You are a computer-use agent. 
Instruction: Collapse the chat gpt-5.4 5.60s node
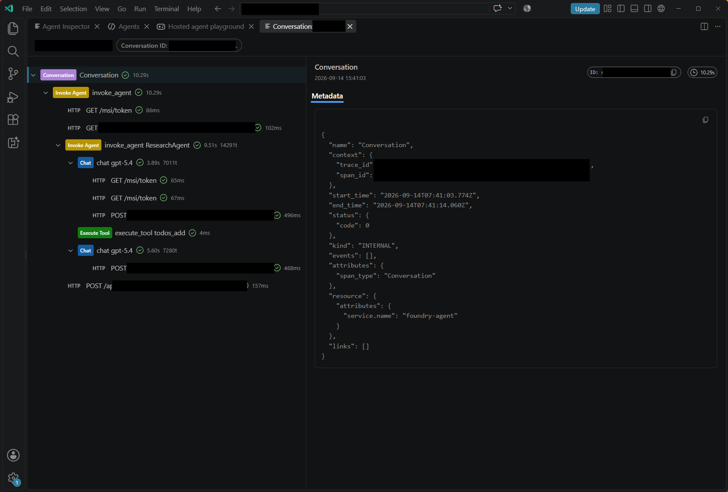point(70,251)
